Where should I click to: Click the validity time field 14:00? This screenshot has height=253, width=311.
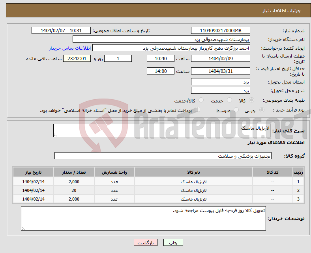[x=161, y=71]
